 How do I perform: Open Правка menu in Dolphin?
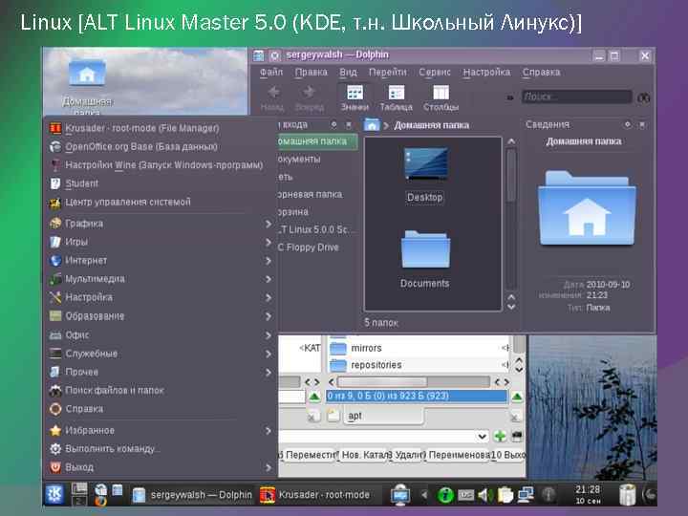[x=312, y=72]
